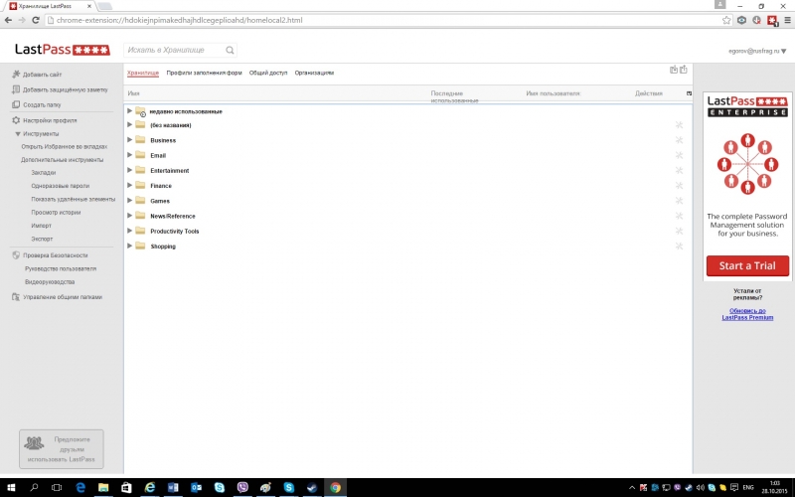795x497 pixels.
Task: Click the collapse-all icon above vault list
Action: pos(674,70)
